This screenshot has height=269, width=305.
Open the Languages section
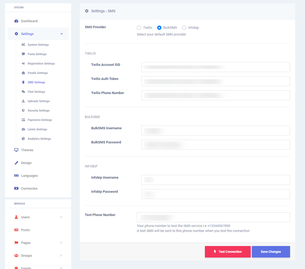[x=29, y=176]
